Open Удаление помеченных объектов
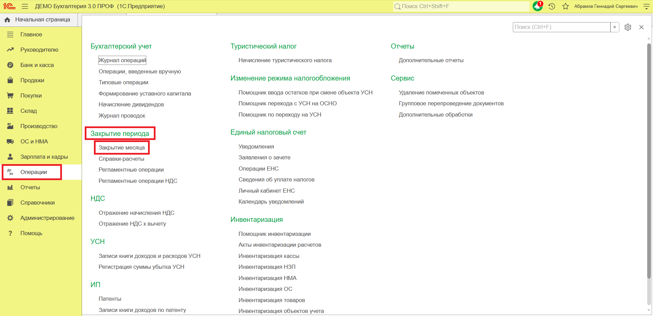Screen dimensions: 653x316 tap(441, 92)
